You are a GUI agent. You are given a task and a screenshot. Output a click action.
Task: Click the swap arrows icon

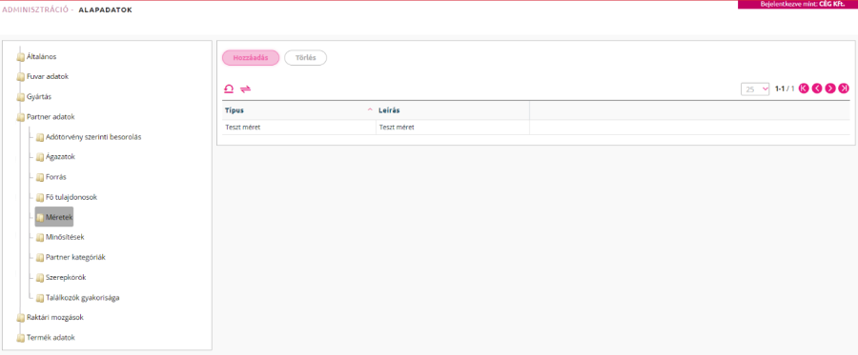[x=246, y=89]
